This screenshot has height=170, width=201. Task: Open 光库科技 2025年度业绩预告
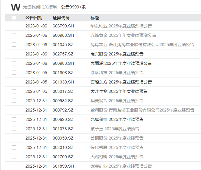117,119
